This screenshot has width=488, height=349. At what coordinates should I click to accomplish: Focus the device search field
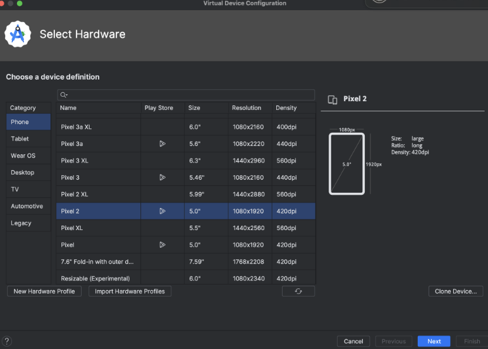pos(186,95)
